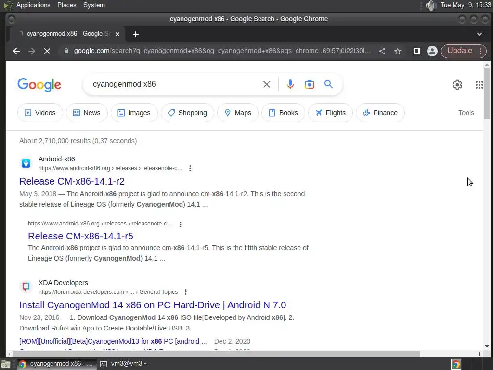Screen dimensions: 493x370
Task: Click the Chrome address bar URL
Action: tap(222, 51)
